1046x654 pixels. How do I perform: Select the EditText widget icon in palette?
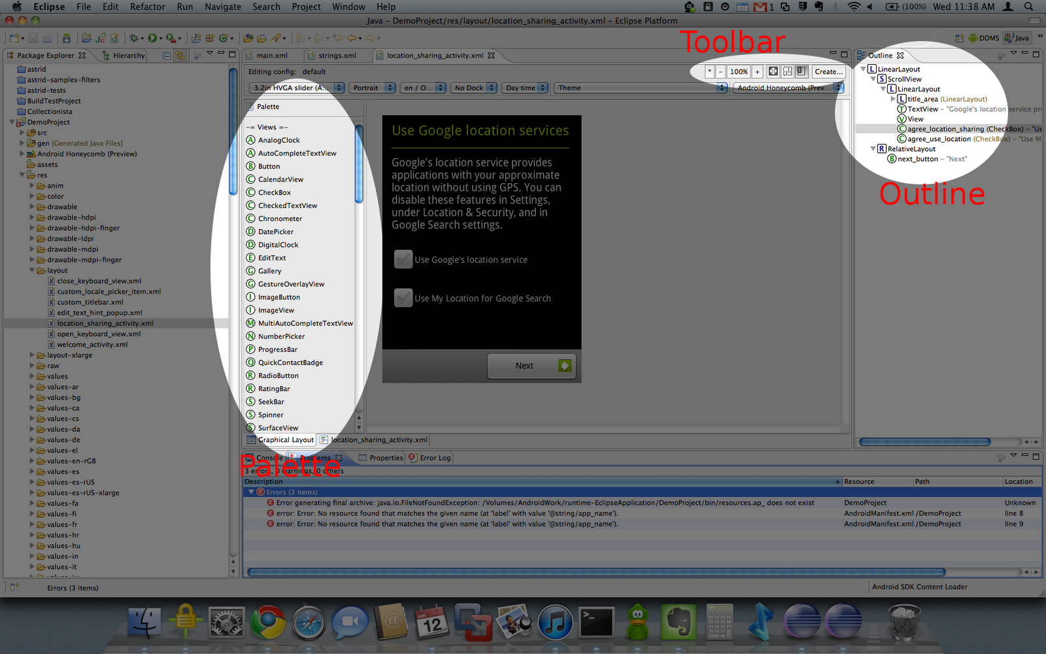pyautogui.click(x=250, y=258)
